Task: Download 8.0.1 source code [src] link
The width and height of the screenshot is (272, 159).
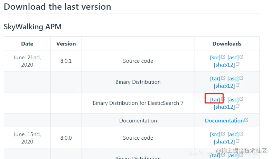Action: [x=215, y=58]
